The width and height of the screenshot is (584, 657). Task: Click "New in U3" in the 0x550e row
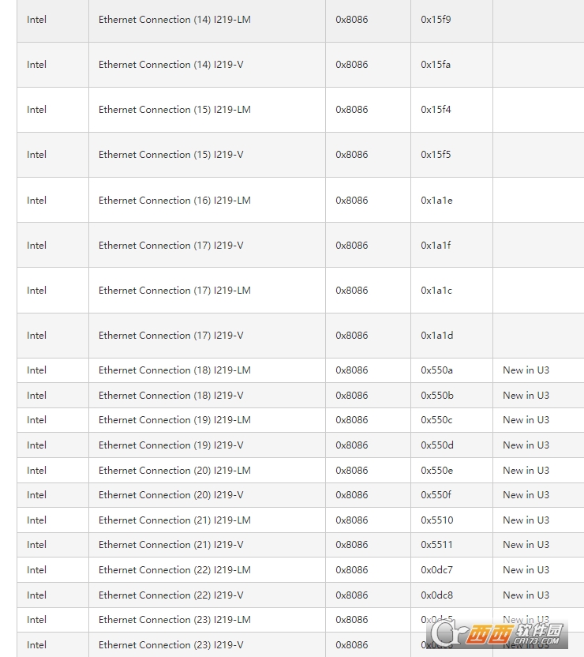pos(526,471)
